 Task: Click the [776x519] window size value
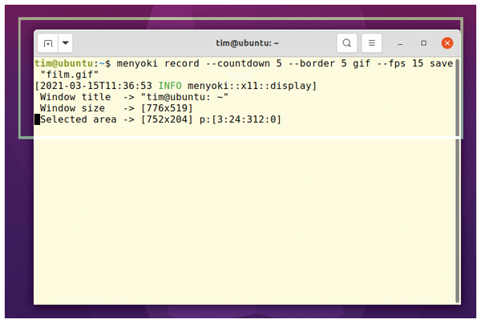pyautogui.click(x=167, y=108)
